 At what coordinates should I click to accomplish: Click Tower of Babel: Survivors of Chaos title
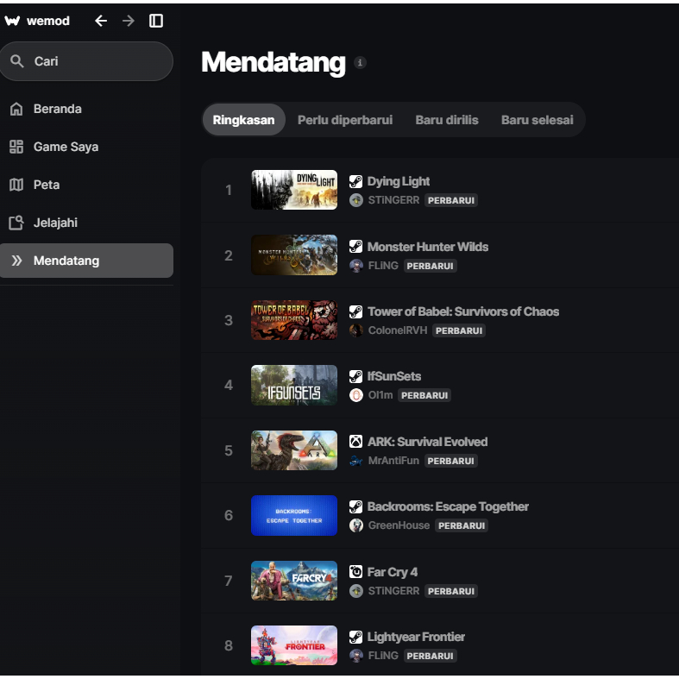pyautogui.click(x=463, y=311)
